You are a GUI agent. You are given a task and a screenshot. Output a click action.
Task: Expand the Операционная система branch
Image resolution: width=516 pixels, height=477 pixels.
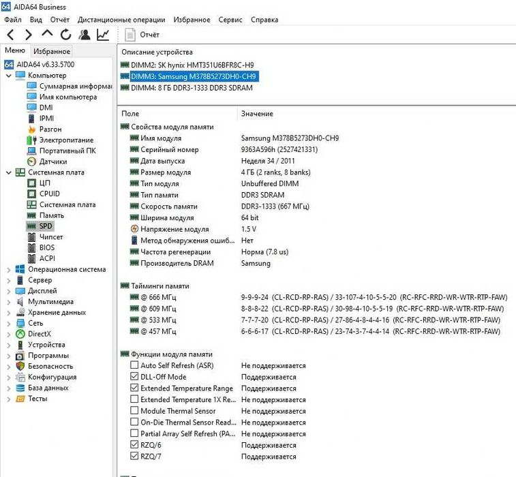point(9,270)
